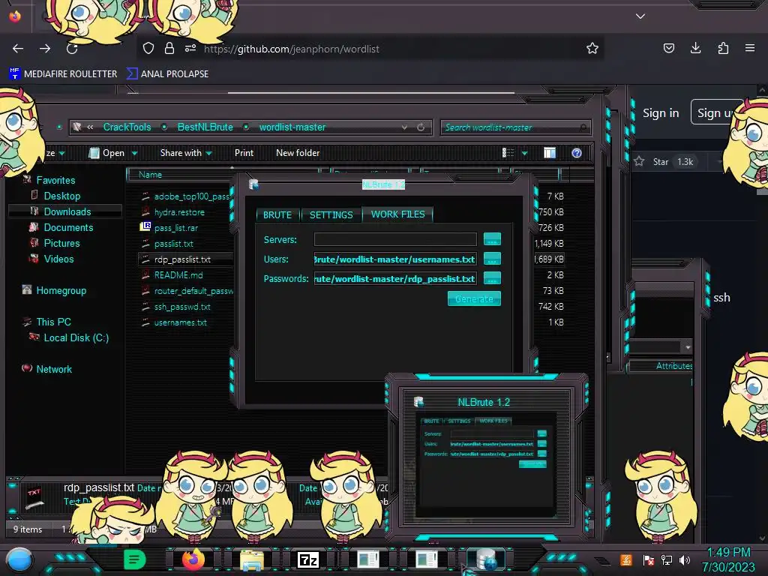This screenshot has width=768, height=576.
Task: Open Windows Start orb
Action: (19, 559)
